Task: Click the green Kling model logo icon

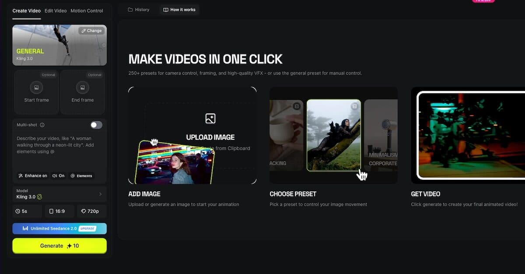Action: point(39,197)
